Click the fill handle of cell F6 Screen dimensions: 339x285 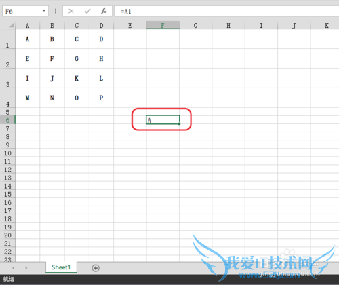179,123
